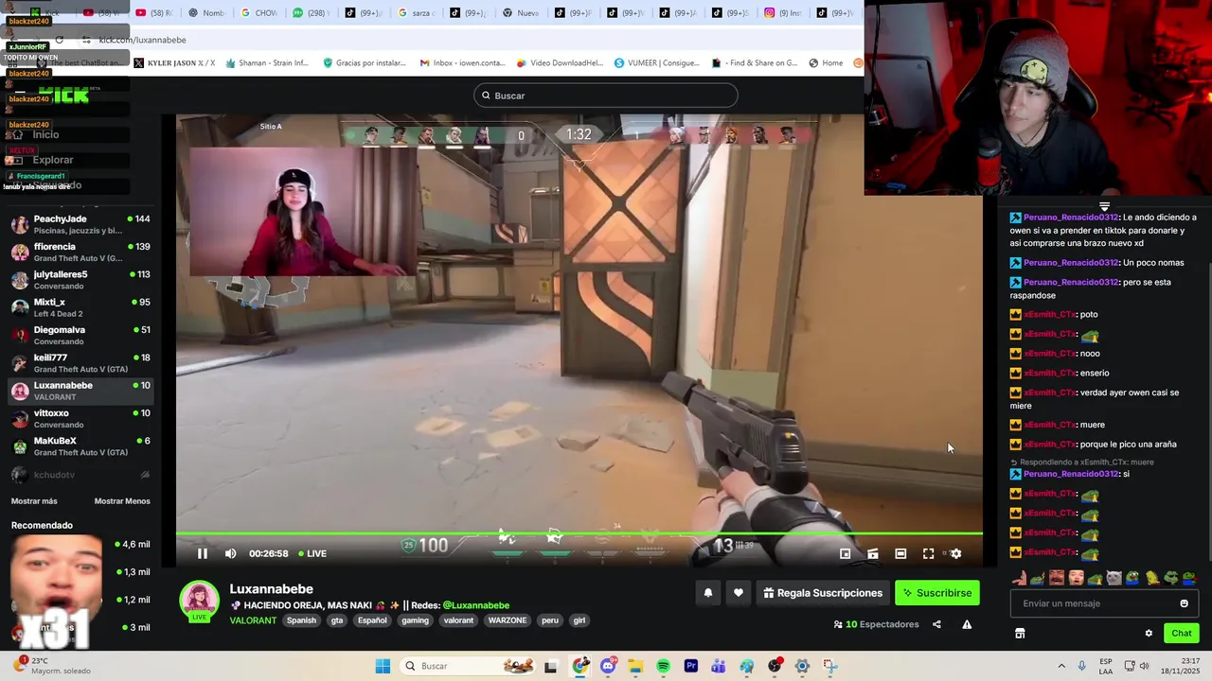
Task: Click the VALORANT category link
Action: 253,620
